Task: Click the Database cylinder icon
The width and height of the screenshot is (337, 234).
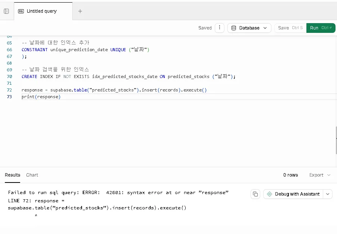Action: (234, 28)
